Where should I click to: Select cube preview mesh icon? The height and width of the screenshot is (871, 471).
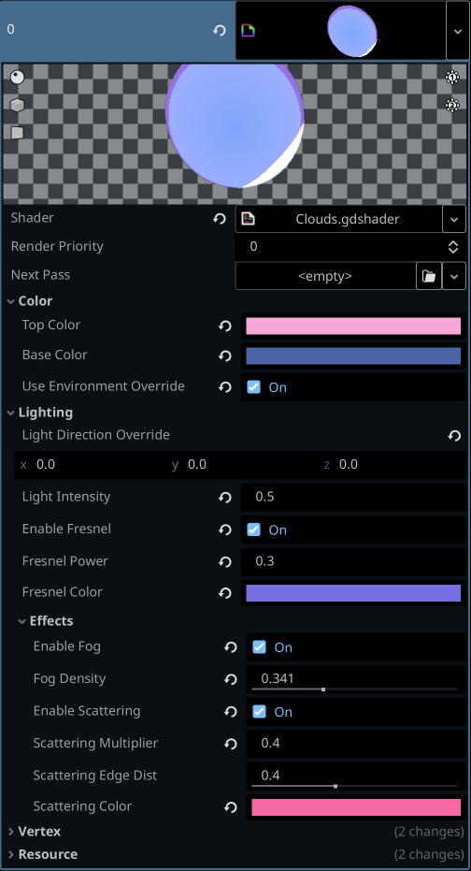(x=18, y=105)
